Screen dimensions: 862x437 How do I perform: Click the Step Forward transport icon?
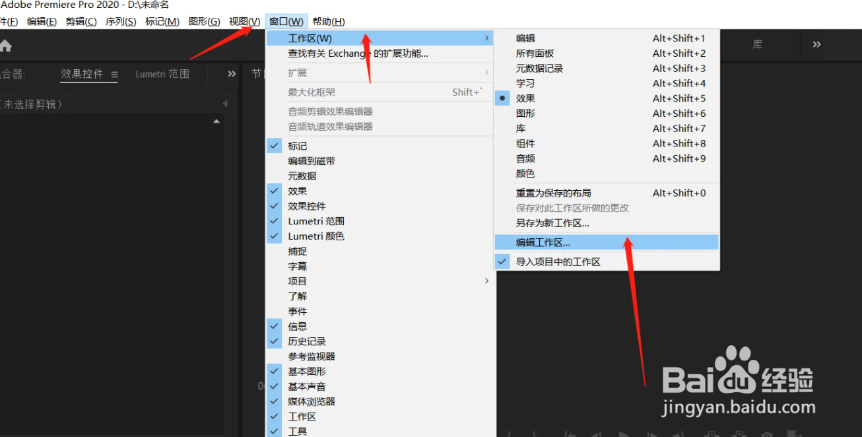652,434
